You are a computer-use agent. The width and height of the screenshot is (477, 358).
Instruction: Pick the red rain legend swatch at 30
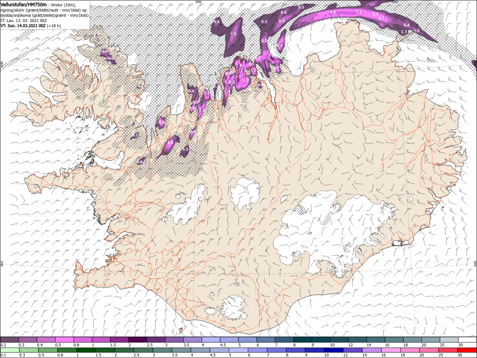point(467,350)
